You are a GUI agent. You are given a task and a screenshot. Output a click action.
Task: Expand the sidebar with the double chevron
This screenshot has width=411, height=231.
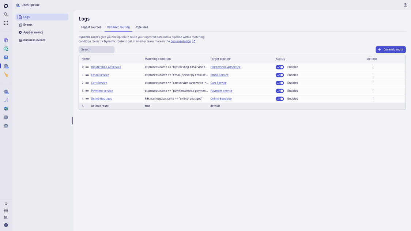pyautogui.click(x=5, y=204)
